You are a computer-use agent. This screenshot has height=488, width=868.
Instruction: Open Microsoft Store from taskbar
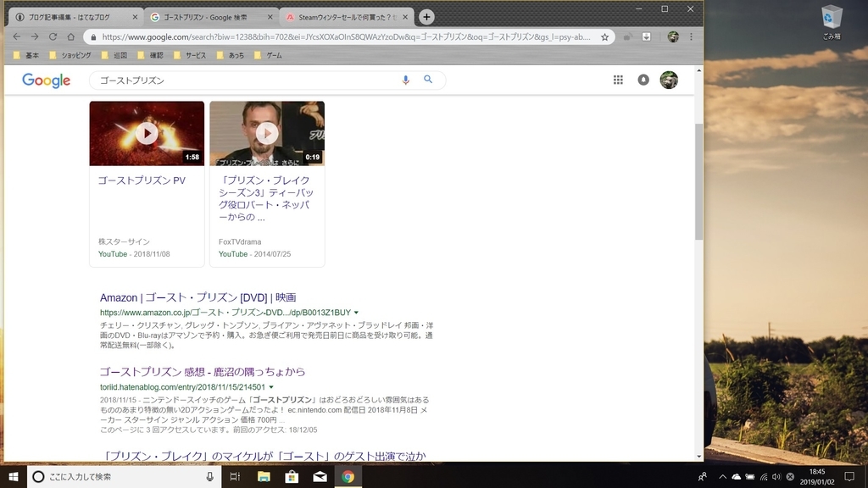point(292,476)
